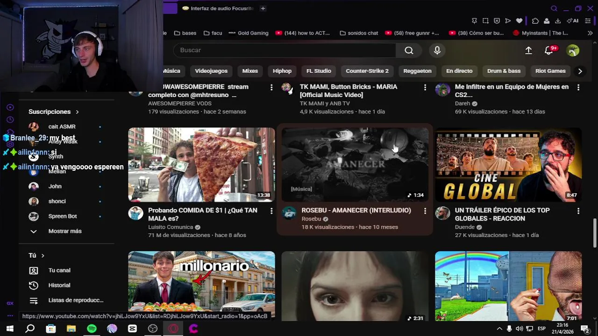Select the Riot Games filter chip
598x336 pixels.
point(550,71)
